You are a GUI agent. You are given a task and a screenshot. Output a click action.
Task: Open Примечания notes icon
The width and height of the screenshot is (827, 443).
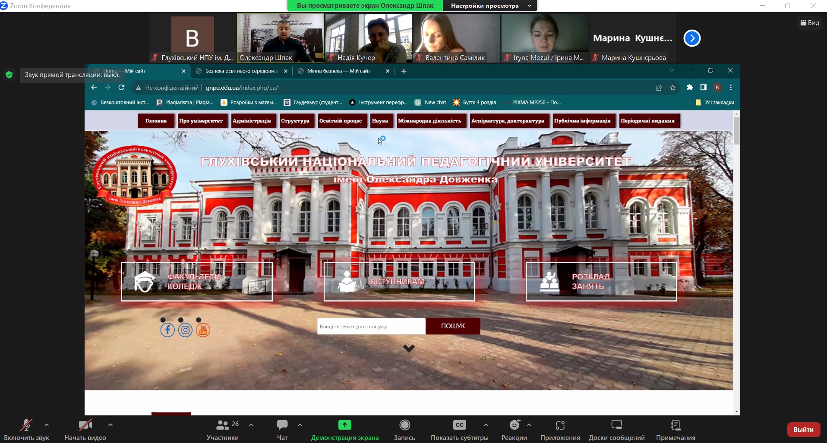pos(676,425)
